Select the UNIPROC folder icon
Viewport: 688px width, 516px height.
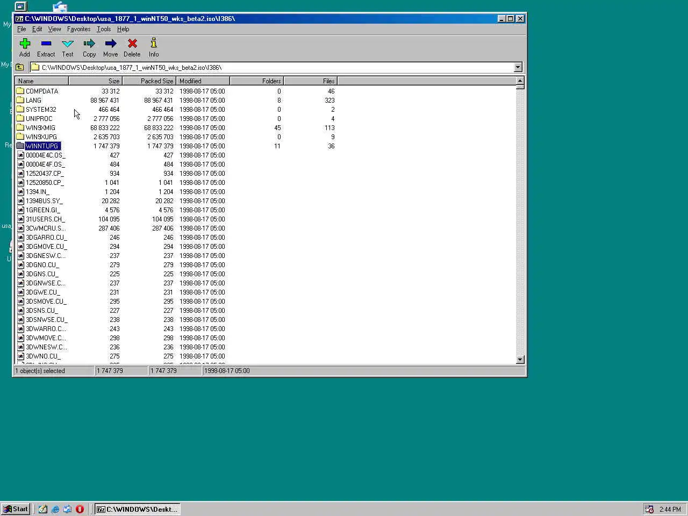pos(20,118)
